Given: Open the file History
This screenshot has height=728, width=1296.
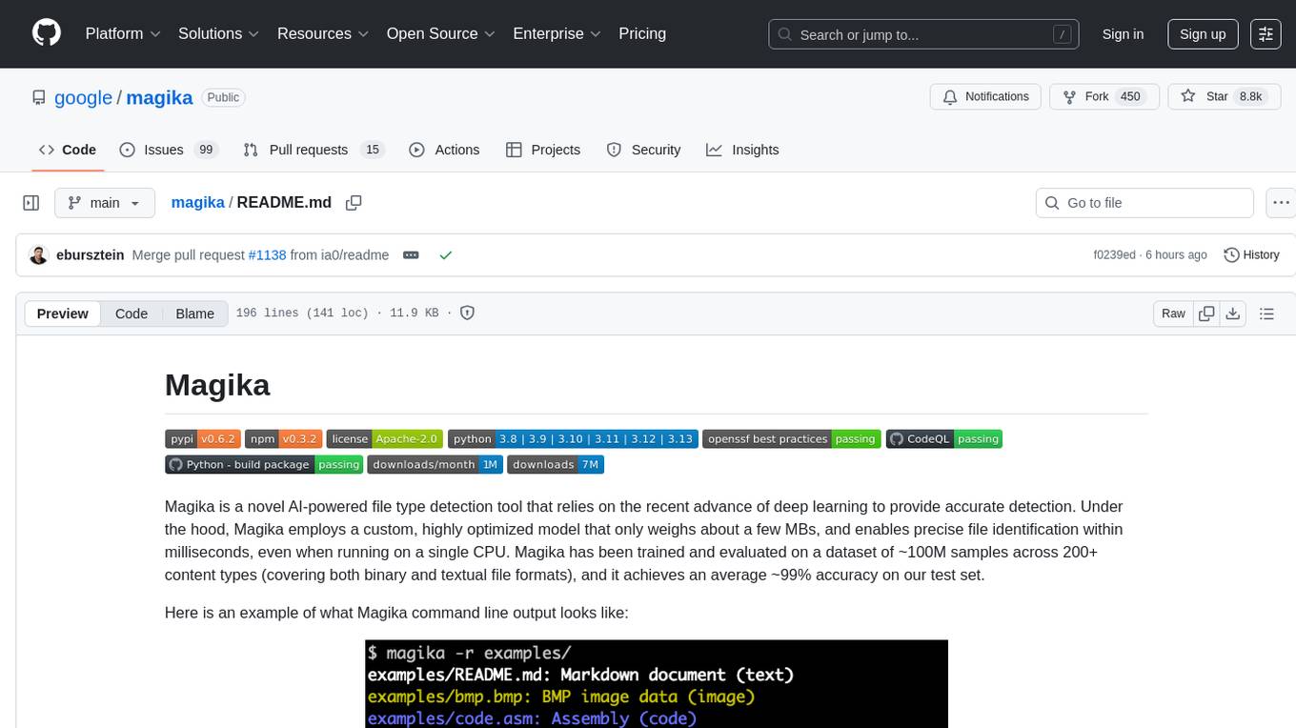Looking at the screenshot, I should [1251, 255].
